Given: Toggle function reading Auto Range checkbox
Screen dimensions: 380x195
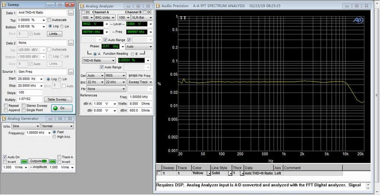Looking at the screenshot, I should pyautogui.click(x=102, y=67).
